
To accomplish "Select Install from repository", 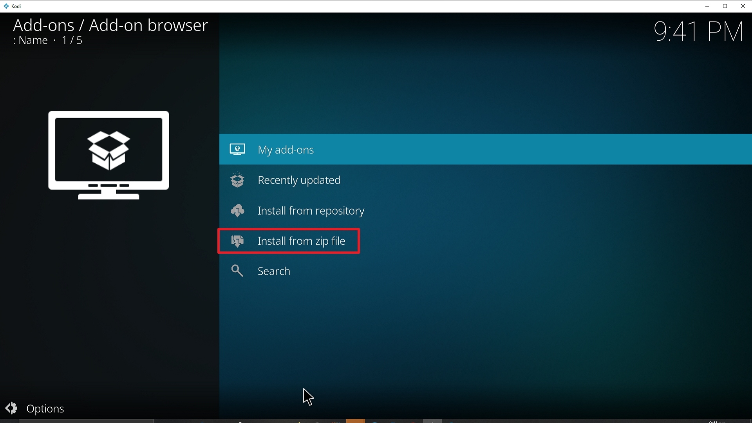I will (485, 211).
